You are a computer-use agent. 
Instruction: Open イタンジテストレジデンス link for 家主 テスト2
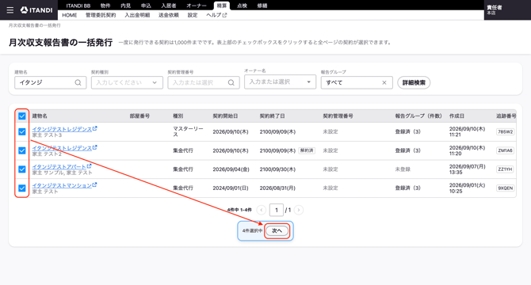pyautogui.click(x=62, y=148)
